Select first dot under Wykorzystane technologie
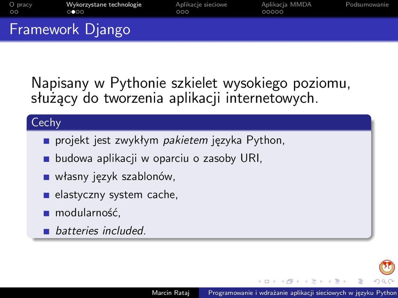Image resolution: width=398 pixels, height=298 pixels. tap(69, 12)
